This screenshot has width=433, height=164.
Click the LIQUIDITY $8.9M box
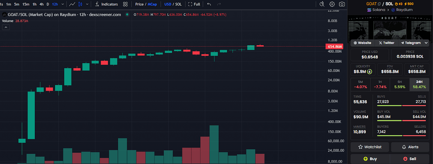pyautogui.click(x=363, y=69)
